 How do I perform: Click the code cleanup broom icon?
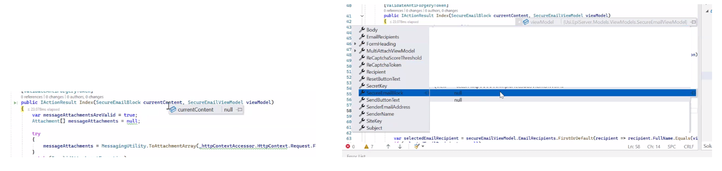point(416,147)
